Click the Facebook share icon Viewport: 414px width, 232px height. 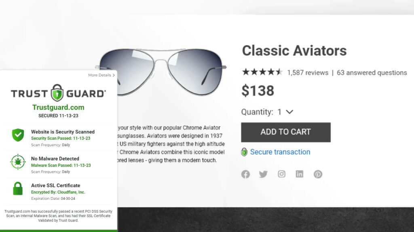coord(245,174)
